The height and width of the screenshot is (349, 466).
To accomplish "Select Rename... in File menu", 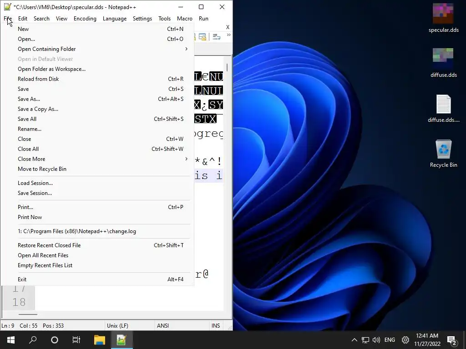I will [x=97, y=129].
